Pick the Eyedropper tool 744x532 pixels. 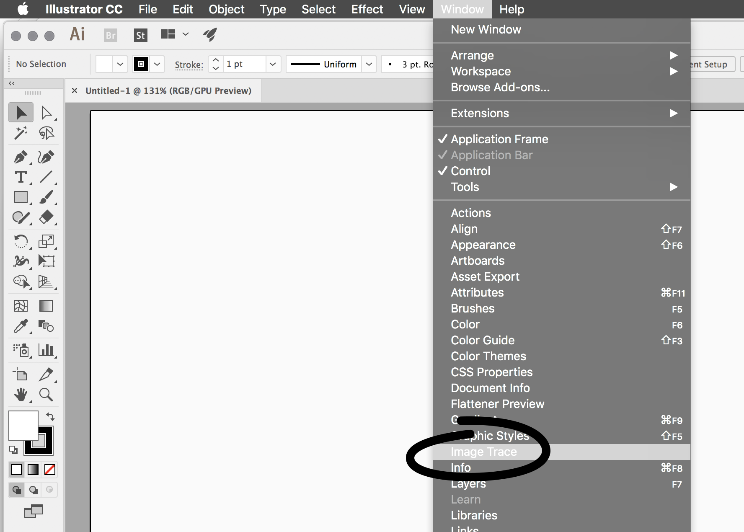click(21, 326)
